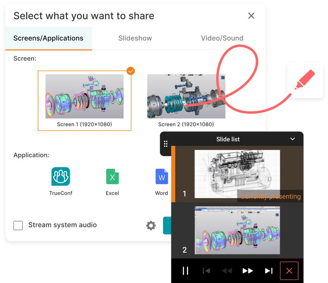Select the Screens/Applications tab
This screenshot has width=328, height=283.
48,38
